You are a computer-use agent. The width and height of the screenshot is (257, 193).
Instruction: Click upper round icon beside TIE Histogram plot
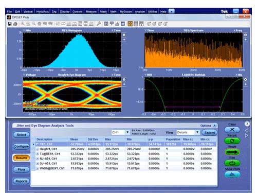tap(124, 35)
